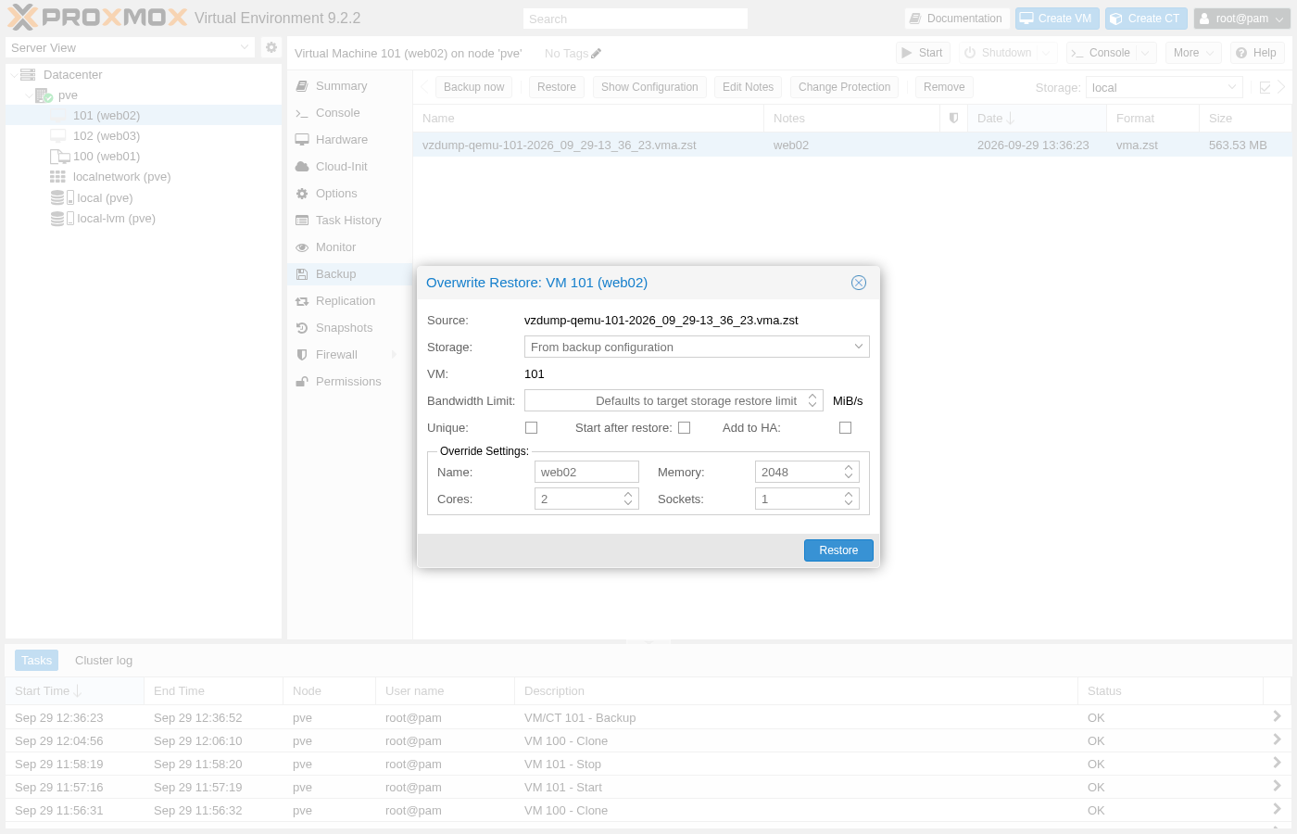Switch to the Cluster log tab
Viewport: 1297px width, 834px height.
pos(104,661)
